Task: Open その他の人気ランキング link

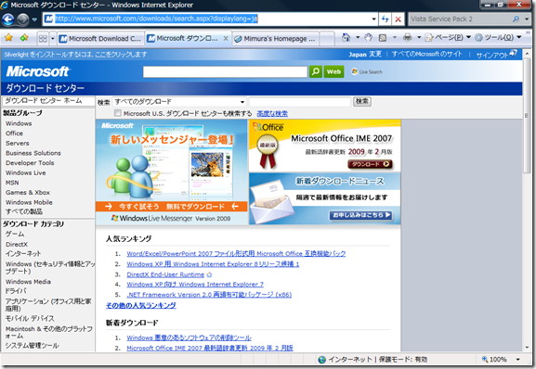Action: click(141, 306)
